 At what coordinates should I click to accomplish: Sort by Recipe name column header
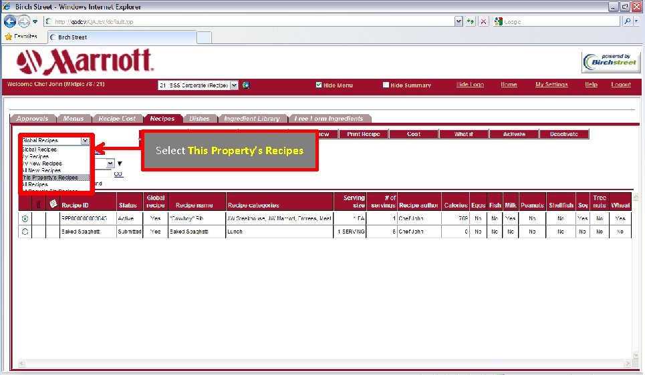[194, 205]
